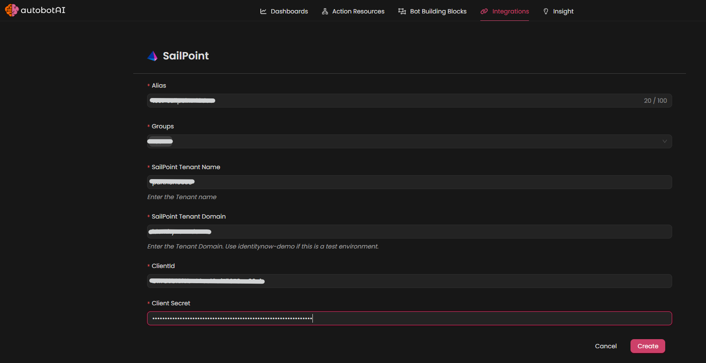Click the identitynow-demo Tenant Domain hint text
The image size is (706, 363).
263,246
